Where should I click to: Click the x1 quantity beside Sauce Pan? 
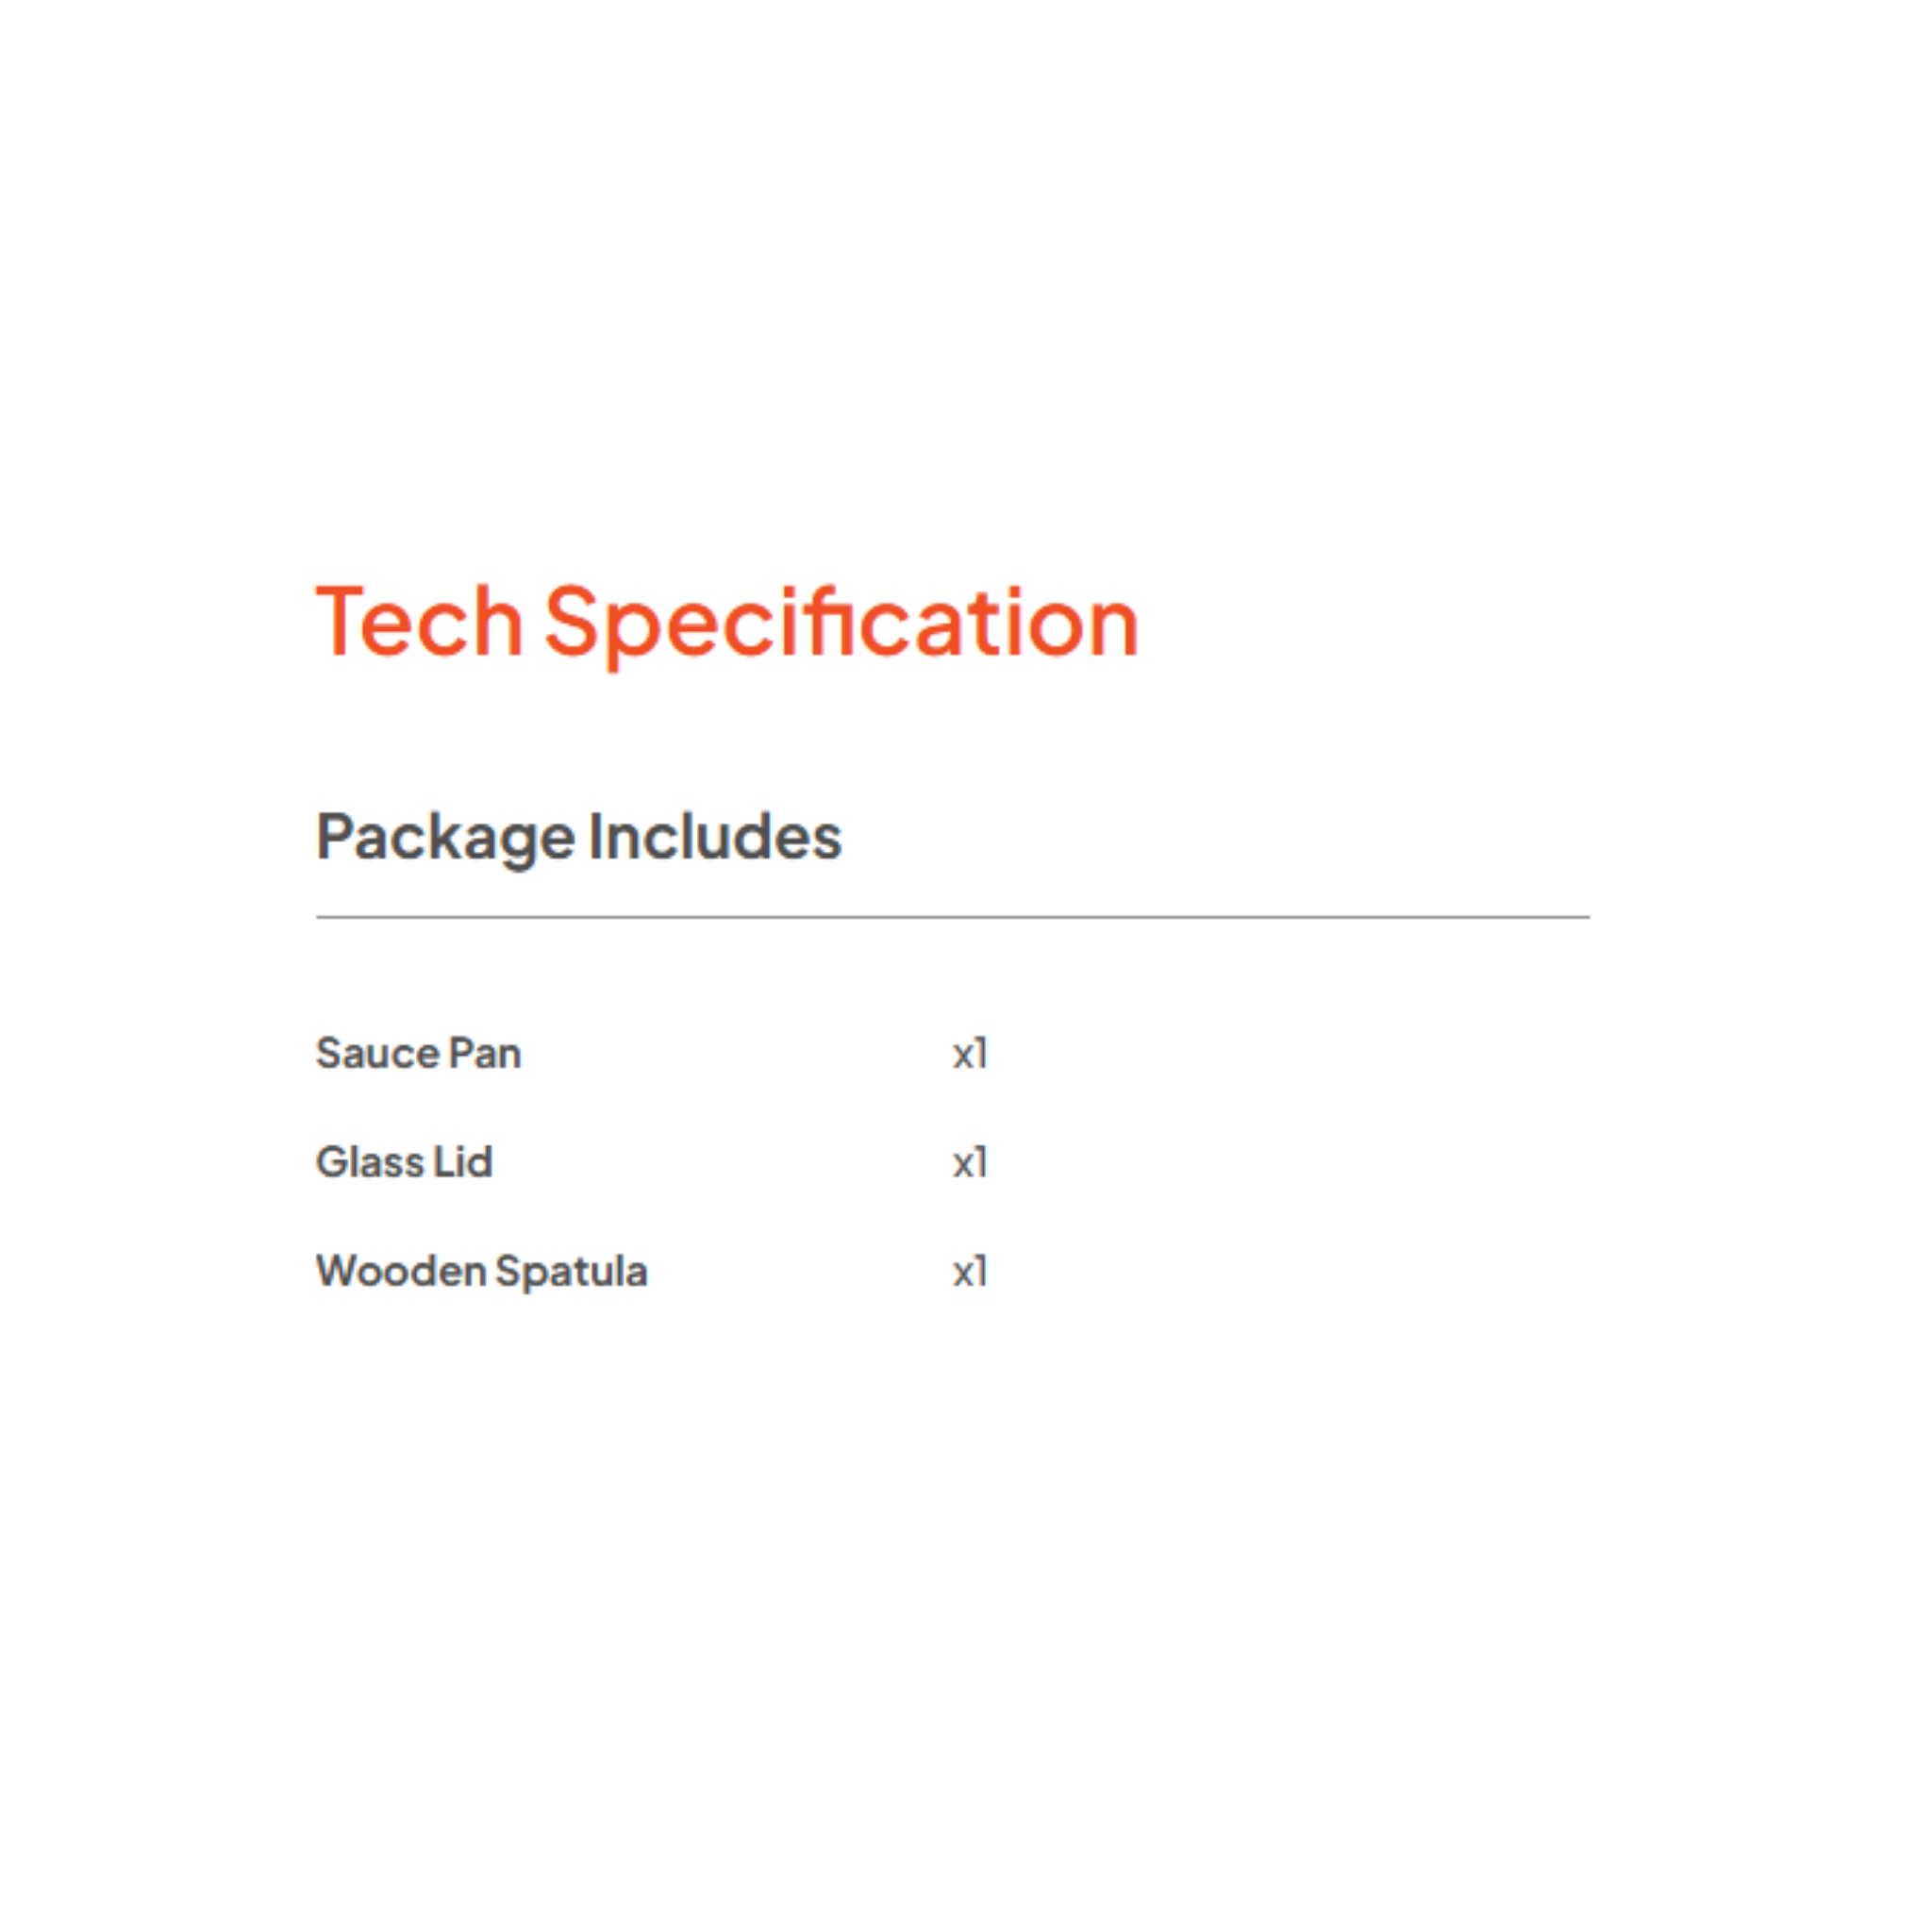[x=969, y=1054]
